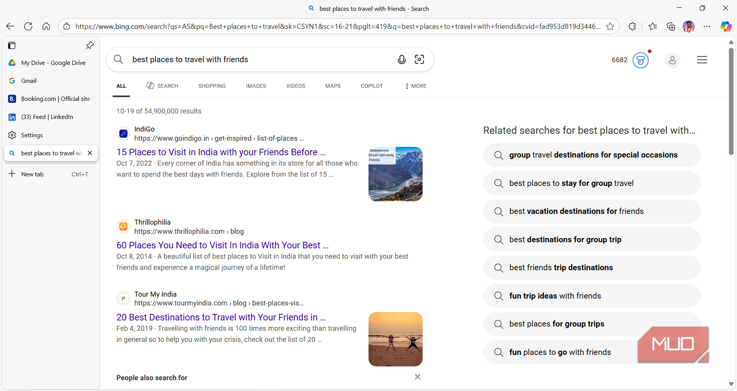Switch to the Gmail tab
Viewport: 737px width, 391px height.
pos(29,81)
